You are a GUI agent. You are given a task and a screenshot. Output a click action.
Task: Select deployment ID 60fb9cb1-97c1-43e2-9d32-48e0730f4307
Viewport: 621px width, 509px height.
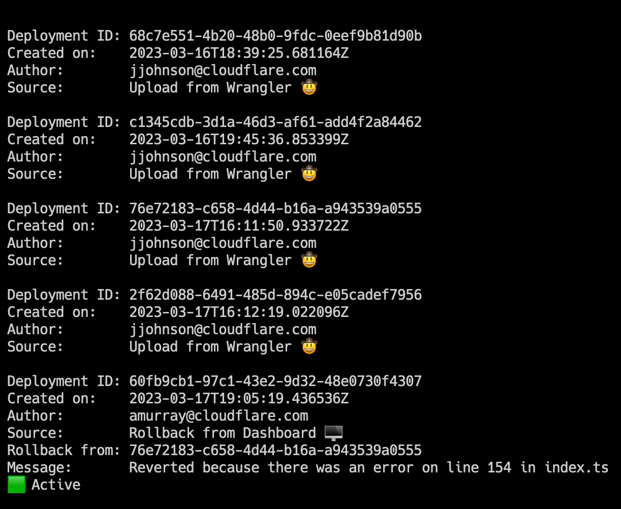[x=275, y=381]
